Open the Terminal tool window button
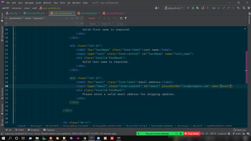251x141 pixels. (49, 130)
